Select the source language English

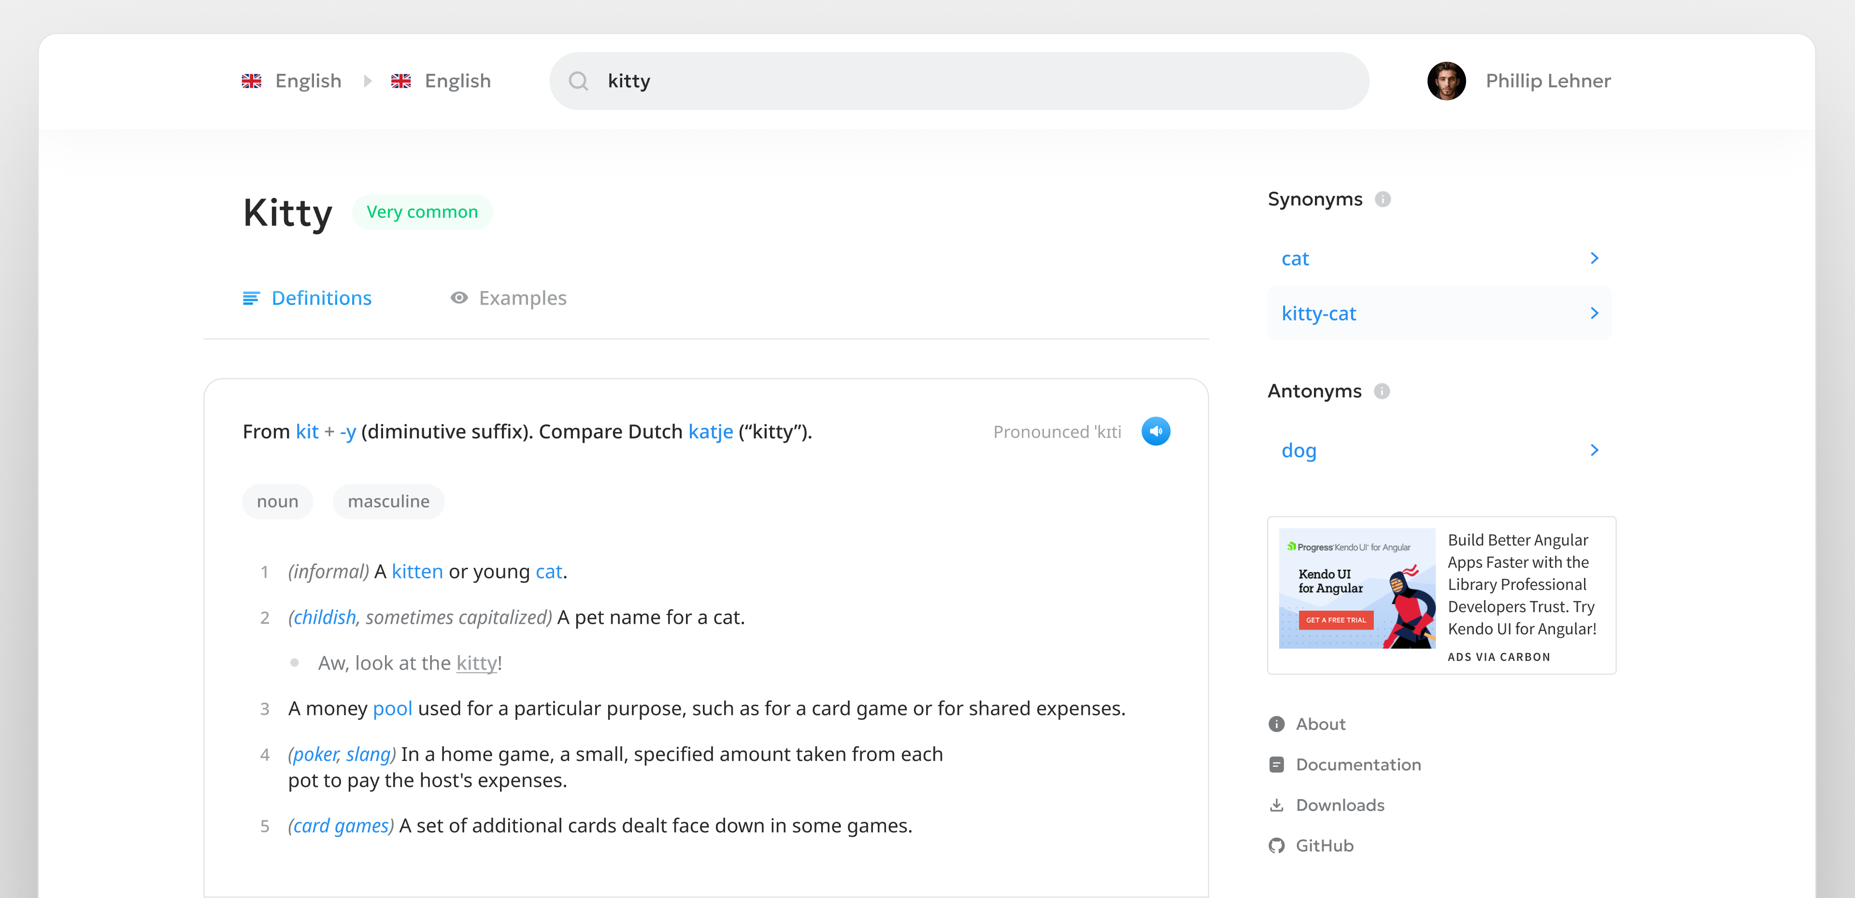(x=308, y=81)
